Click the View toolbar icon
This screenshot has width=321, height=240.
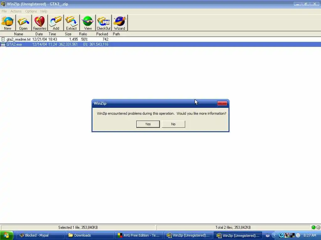click(88, 23)
